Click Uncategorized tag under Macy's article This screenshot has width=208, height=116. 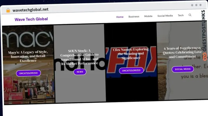pos(28,73)
